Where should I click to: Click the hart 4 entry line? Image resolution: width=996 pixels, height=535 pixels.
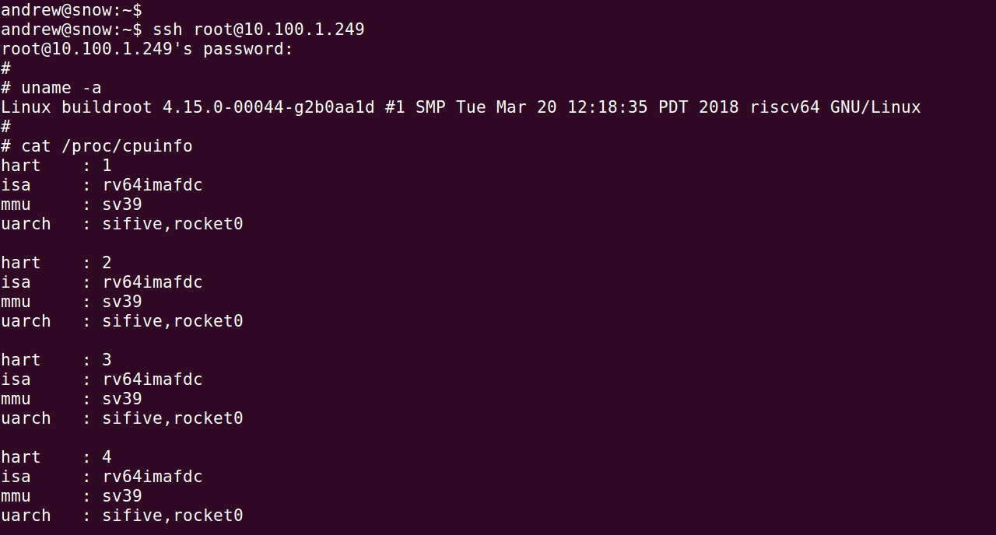click(x=56, y=457)
